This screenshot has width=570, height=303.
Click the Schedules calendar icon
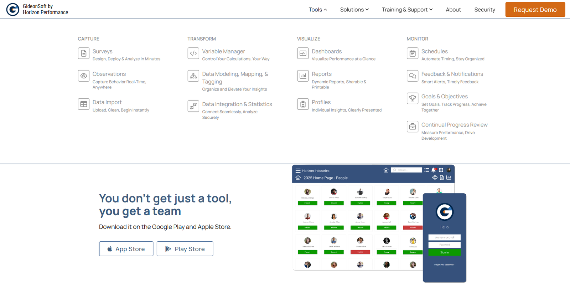click(412, 53)
